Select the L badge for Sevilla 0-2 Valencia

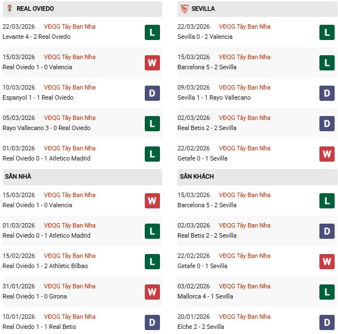327,32
